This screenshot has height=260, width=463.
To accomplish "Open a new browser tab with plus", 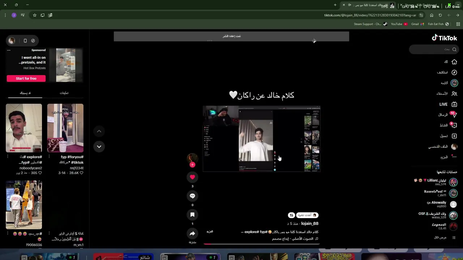I will (x=335, y=5).
